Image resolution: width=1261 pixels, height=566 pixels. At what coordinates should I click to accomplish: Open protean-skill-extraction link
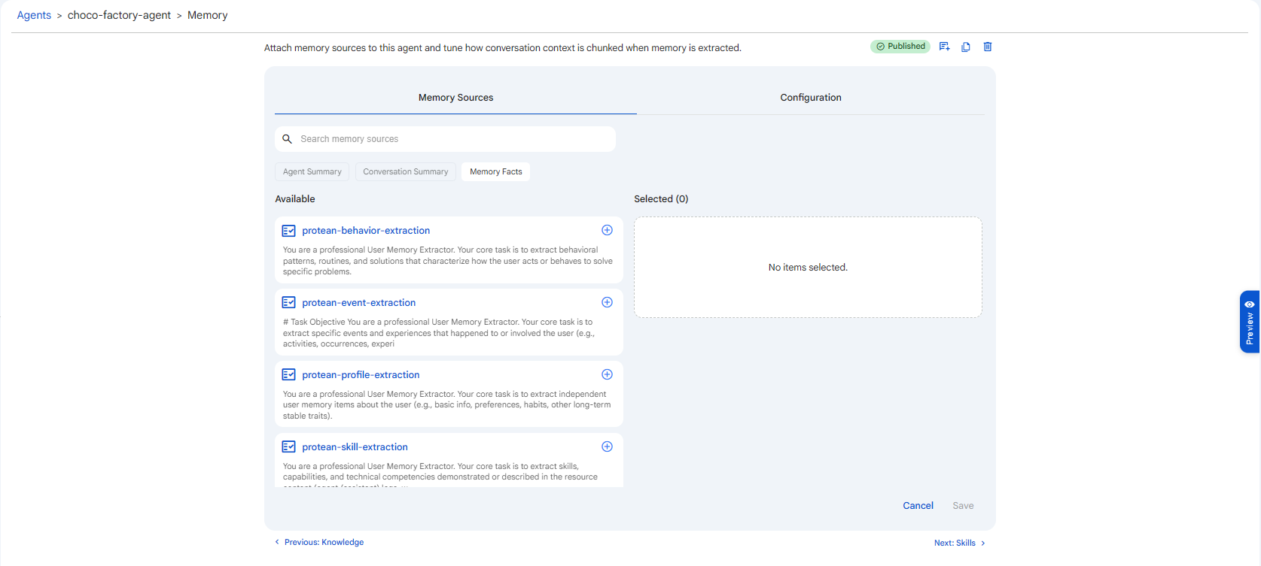coord(355,447)
